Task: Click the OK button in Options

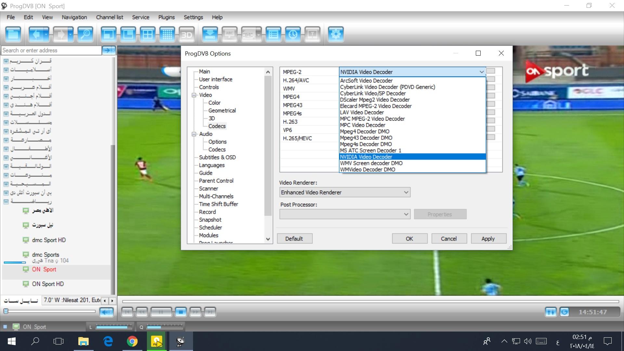Action: [409, 239]
